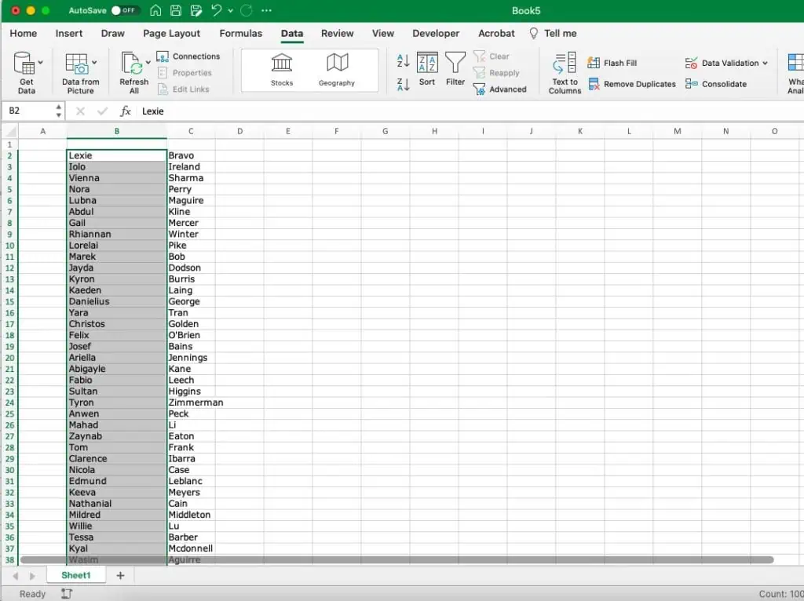This screenshot has width=804, height=601.
Task: Open the Sort dialog
Action: pyautogui.click(x=427, y=69)
